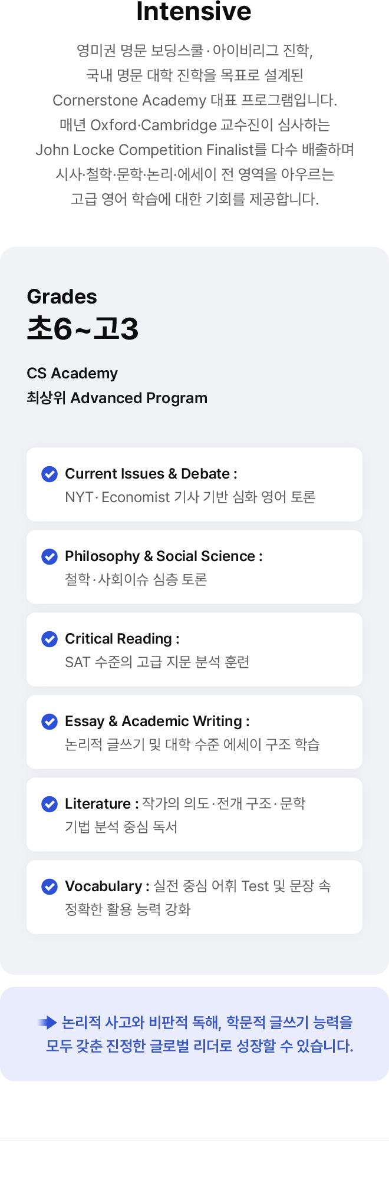The image size is (389, 1200).
Task: Click the checkmark beside Literature
Action: click(50, 804)
